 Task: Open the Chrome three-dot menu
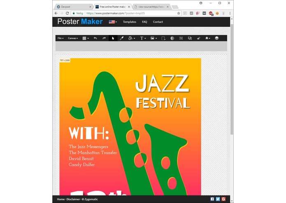(230, 13)
